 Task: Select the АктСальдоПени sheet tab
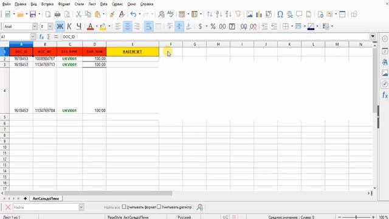pos(46,199)
